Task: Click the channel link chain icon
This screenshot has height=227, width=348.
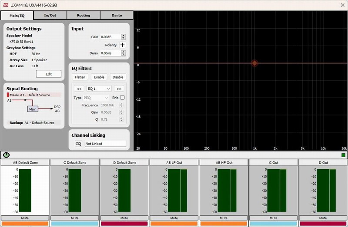Action: 78,144
